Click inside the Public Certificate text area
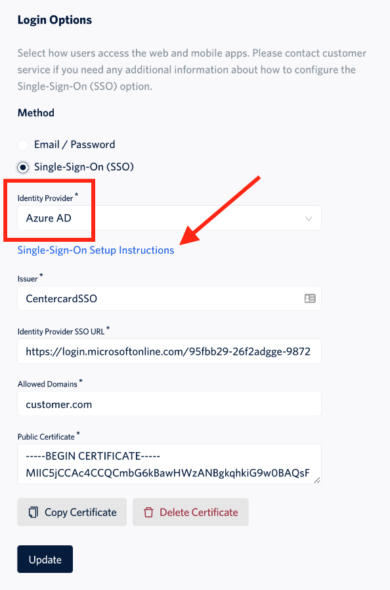This screenshot has width=390, height=590. pos(164,463)
